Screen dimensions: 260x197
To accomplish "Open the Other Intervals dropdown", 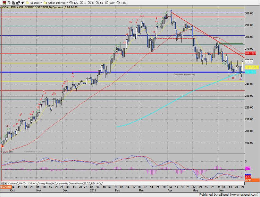I will click(56, 3).
